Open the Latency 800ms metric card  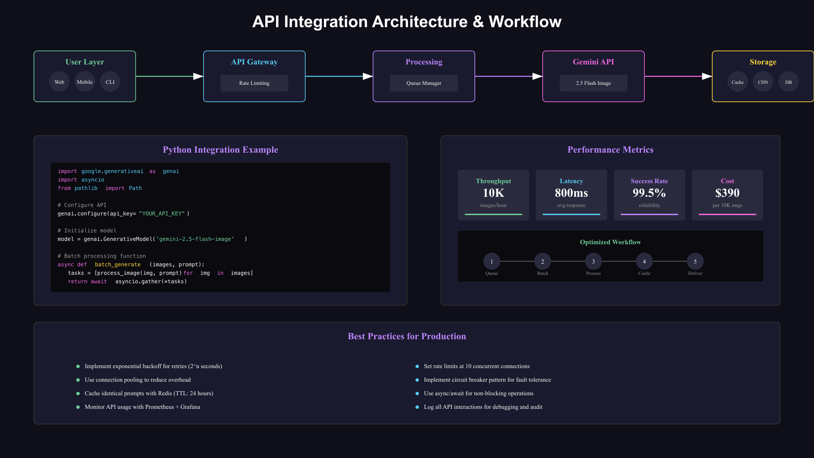coord(571,195)
